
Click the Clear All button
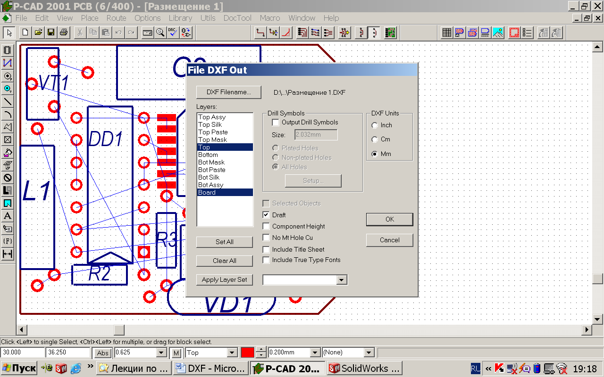click(x=225, y=261)
